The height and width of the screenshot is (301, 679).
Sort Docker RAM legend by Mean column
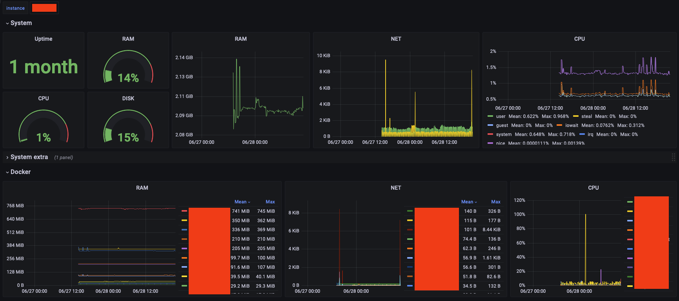click(242, 202)
